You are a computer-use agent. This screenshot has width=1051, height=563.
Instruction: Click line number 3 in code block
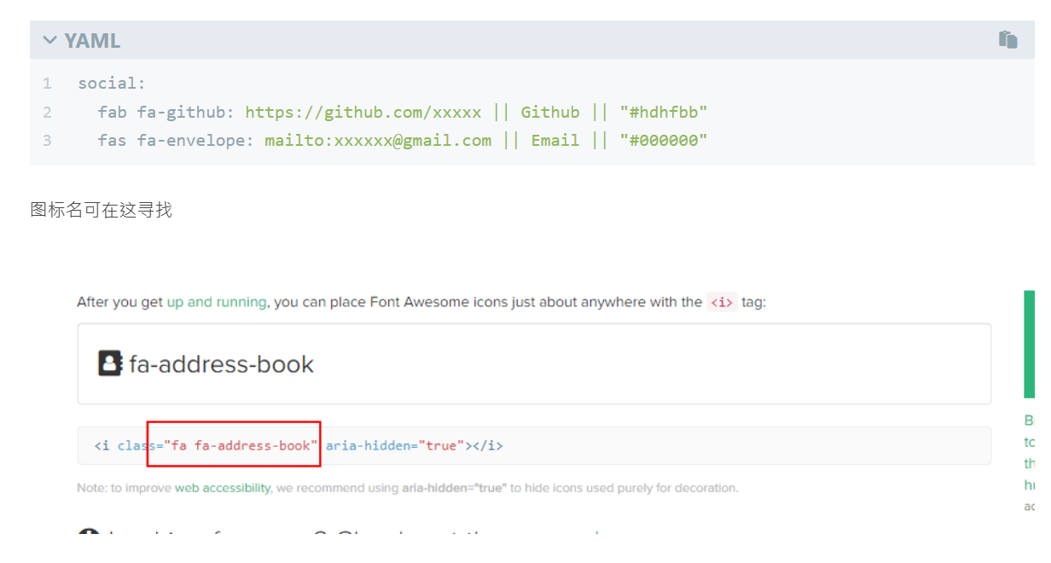click(47, 141)
